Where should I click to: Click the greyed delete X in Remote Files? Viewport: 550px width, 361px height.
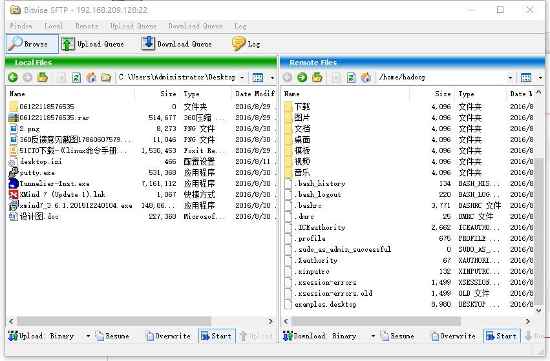click(336, 77)
